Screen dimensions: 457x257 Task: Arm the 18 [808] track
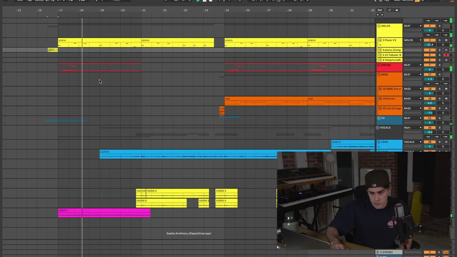tap(446, 89)
